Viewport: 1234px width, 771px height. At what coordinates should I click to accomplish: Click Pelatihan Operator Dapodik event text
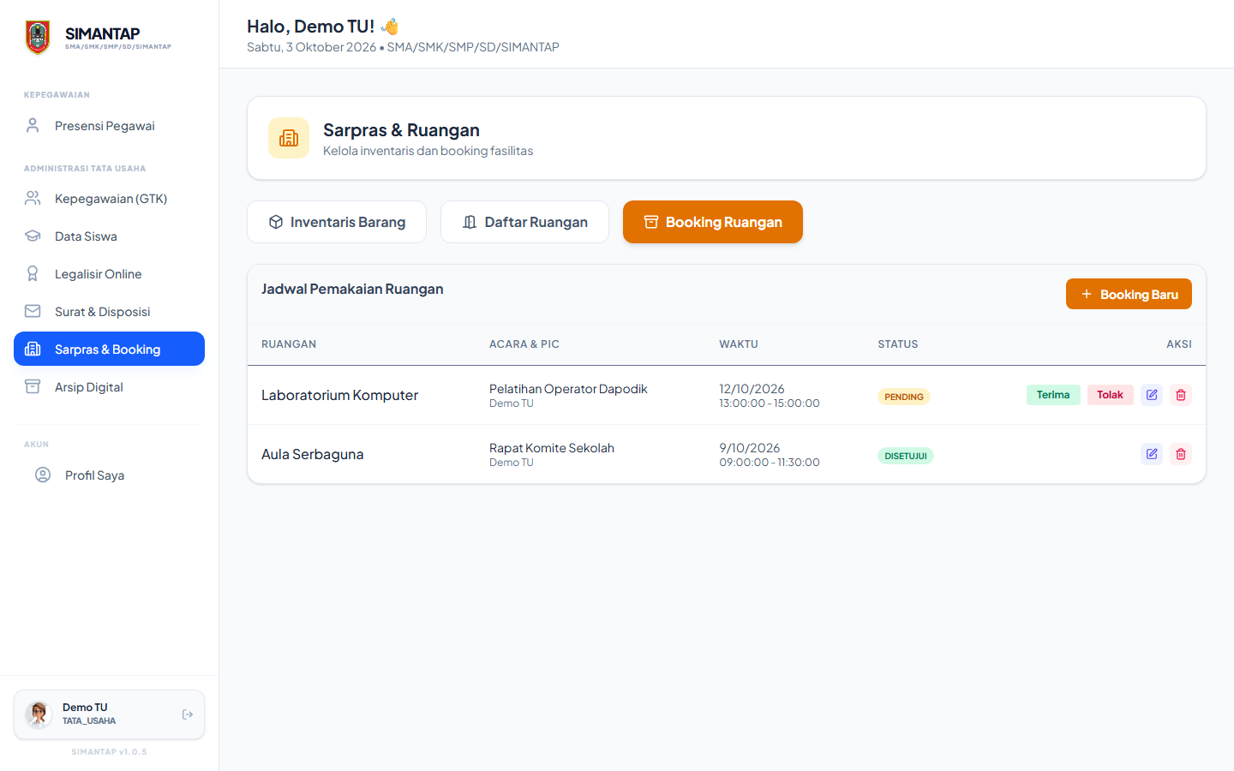[x=568, y=389]
